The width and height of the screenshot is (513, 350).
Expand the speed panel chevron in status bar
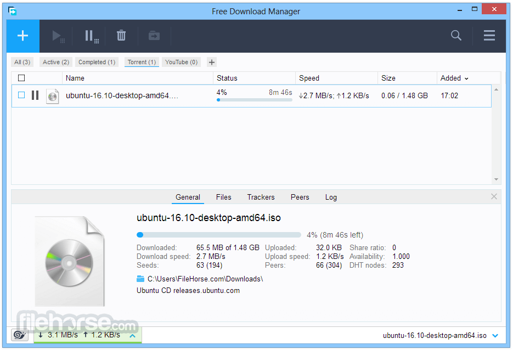coord(133,336)
